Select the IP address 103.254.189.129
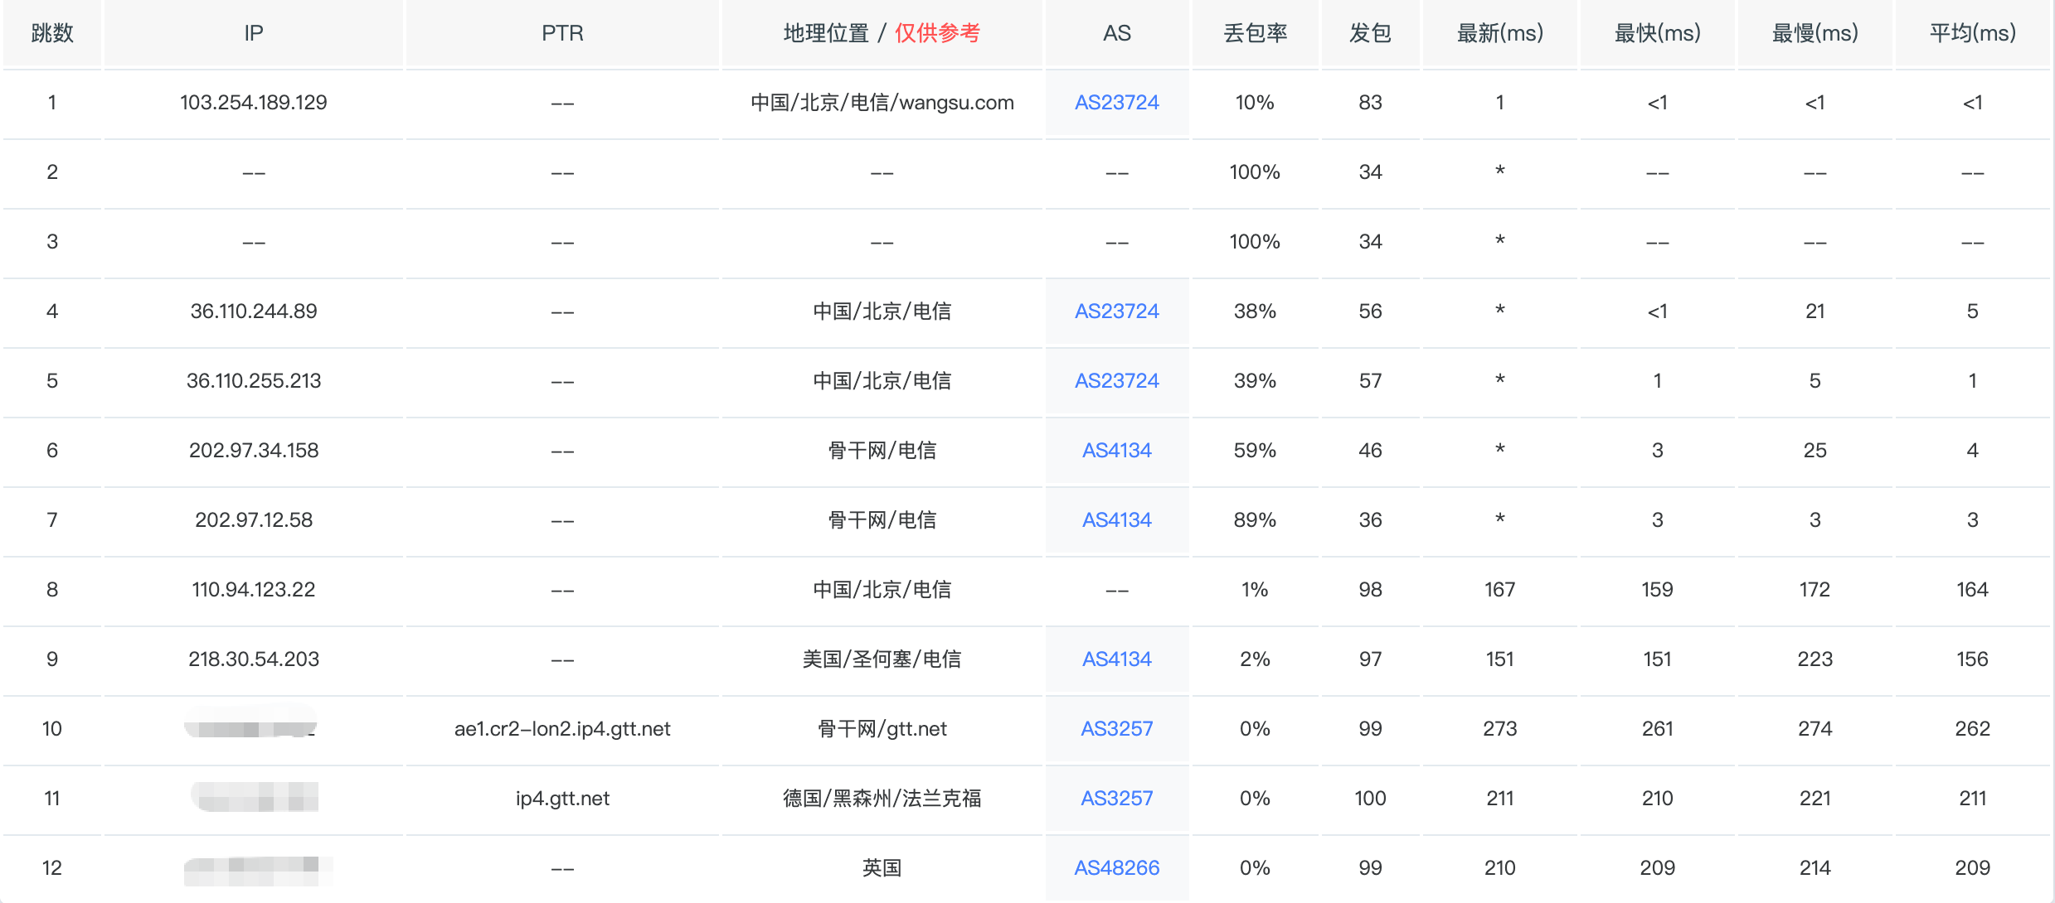Viewport: 2055px width, 903px height. coord(254,103)
